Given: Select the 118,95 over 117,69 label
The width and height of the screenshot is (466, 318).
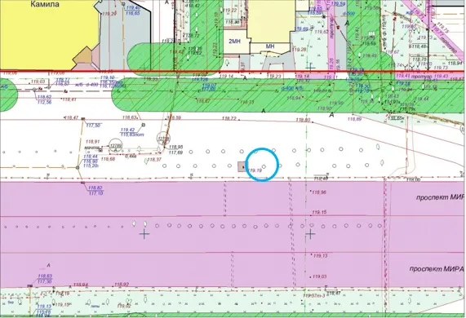Looking at the screenshot, I should point(175,150).
